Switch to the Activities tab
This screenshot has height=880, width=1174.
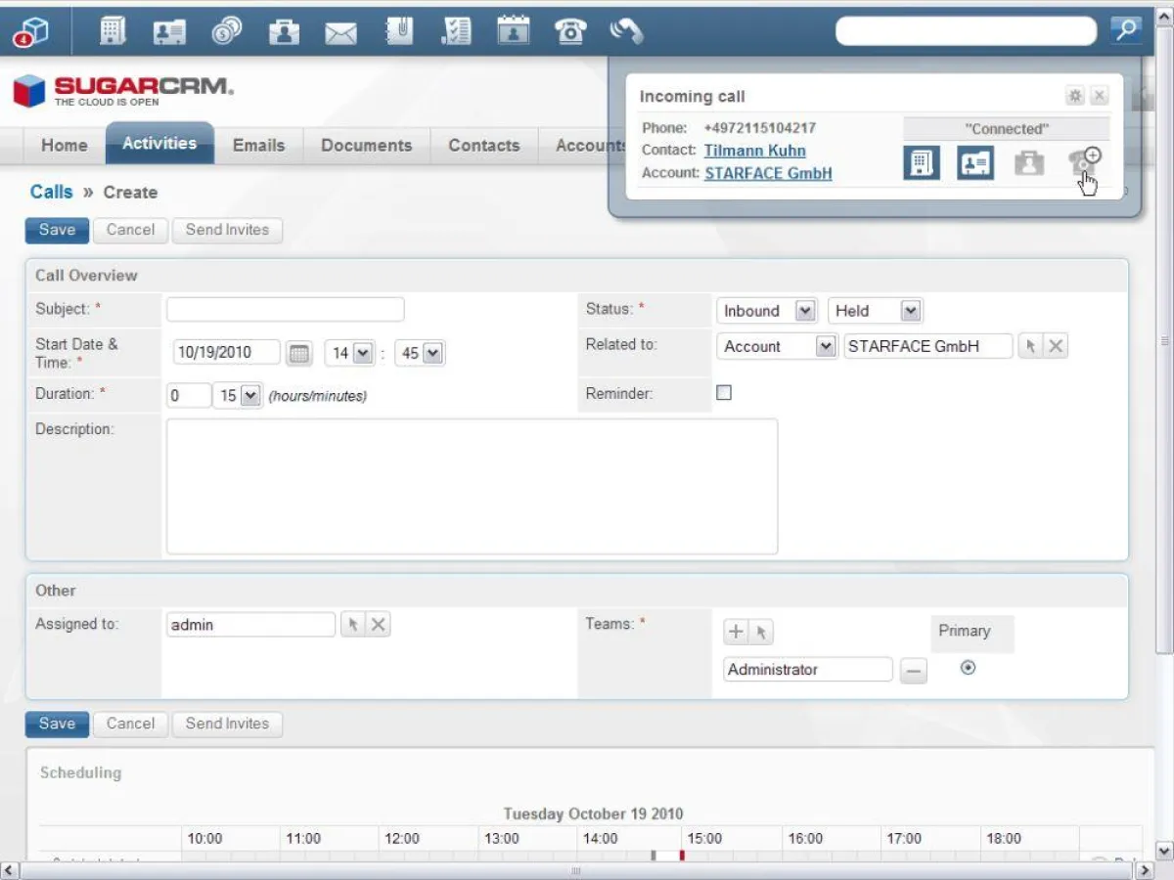159,143
